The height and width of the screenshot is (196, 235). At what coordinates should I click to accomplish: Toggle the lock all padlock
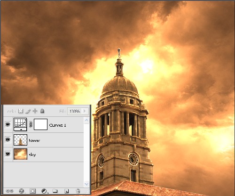click(x=42, y=111)
